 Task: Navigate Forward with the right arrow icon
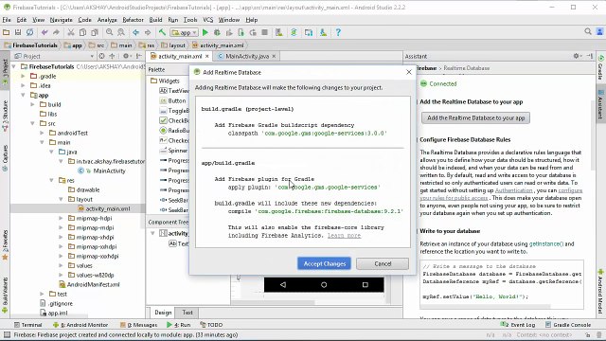coord(148,32)
